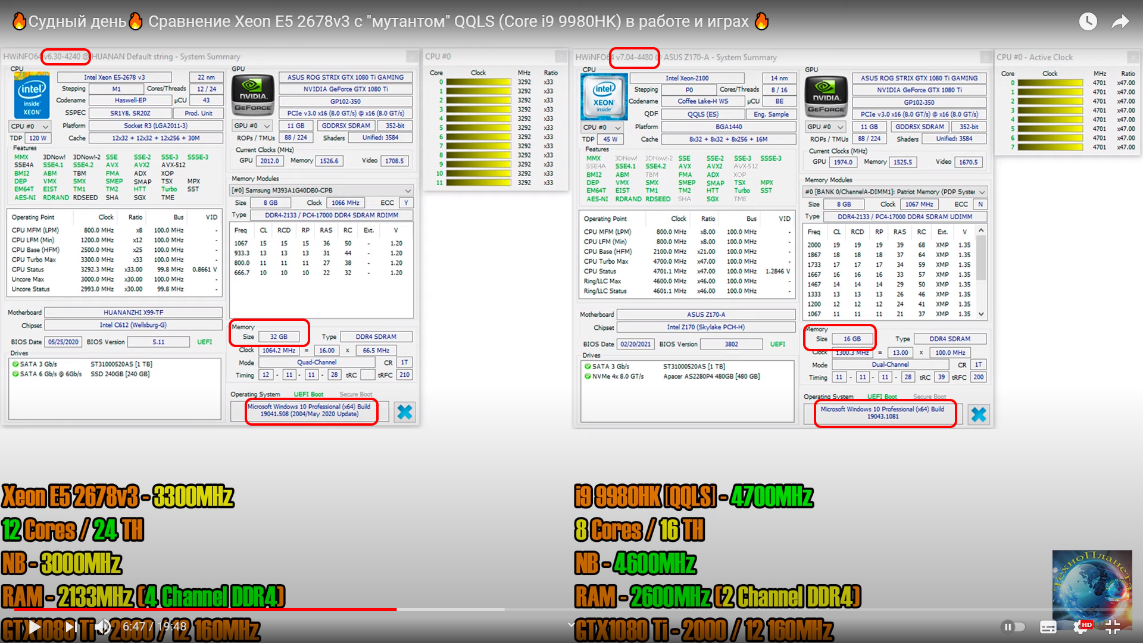Viewport: 1143px width, 643px height.
Task: Toggle subtitles/closed captions
Action: point(1048,626)
